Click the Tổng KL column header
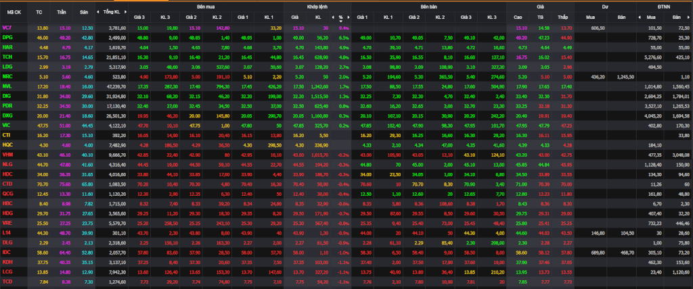Viewport: 693px width, 289px height. [x=112, y=12]
